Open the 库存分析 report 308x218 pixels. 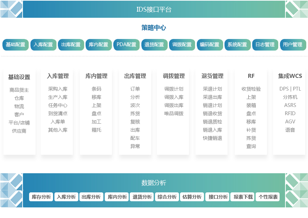(40, 197)
